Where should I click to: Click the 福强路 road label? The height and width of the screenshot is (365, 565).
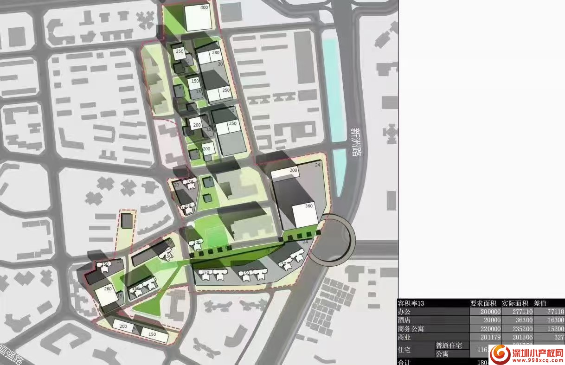point(12,354)
